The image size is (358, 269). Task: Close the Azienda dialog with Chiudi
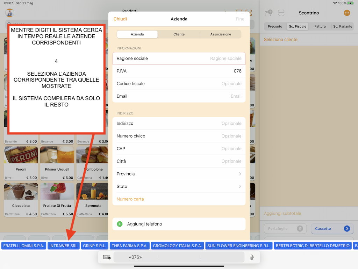120,19
